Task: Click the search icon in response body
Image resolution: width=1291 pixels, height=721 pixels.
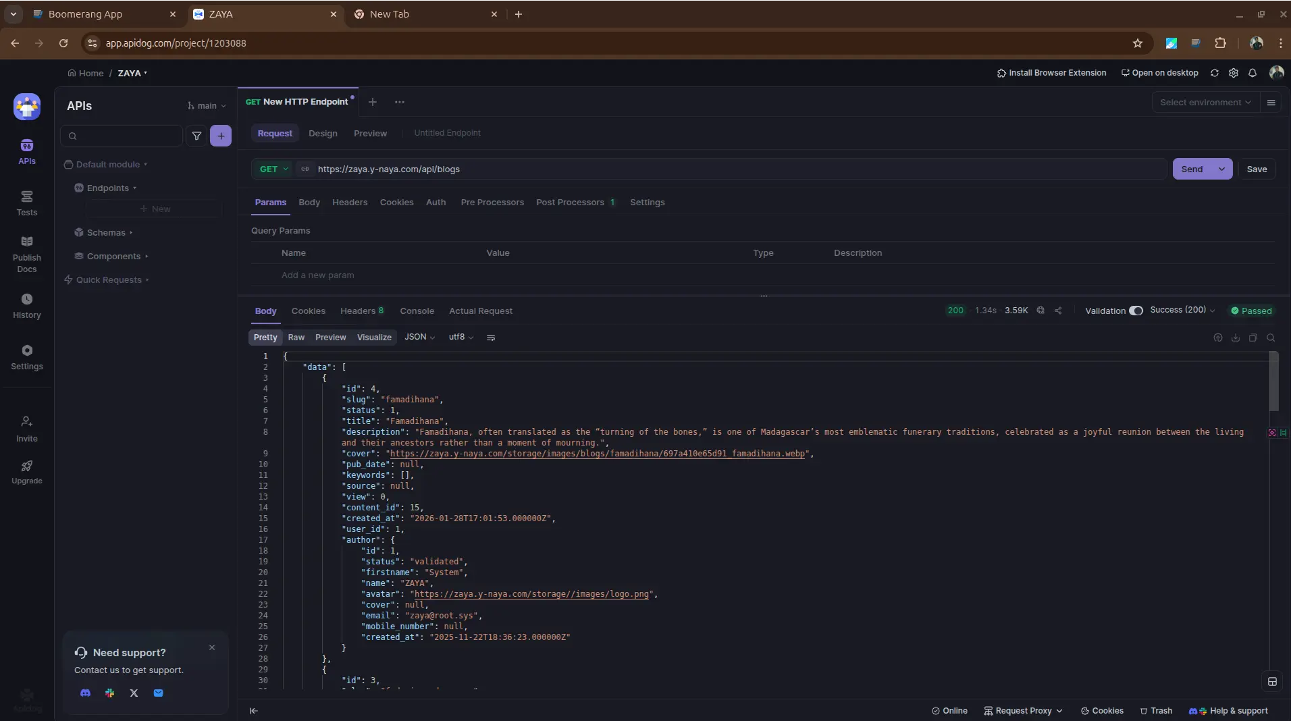Action: 1271,338
